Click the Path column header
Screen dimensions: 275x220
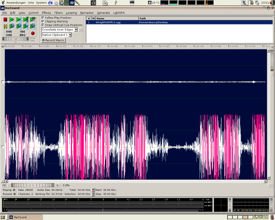point(205,18)
